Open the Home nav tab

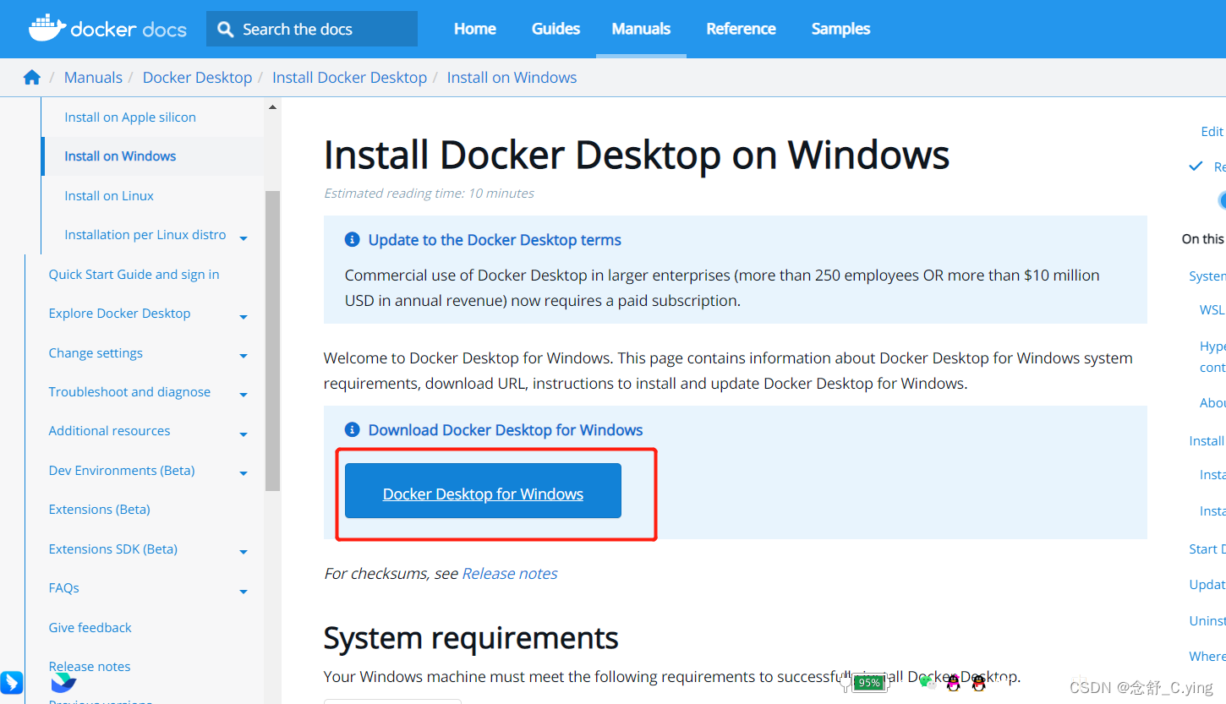point(475,29)
